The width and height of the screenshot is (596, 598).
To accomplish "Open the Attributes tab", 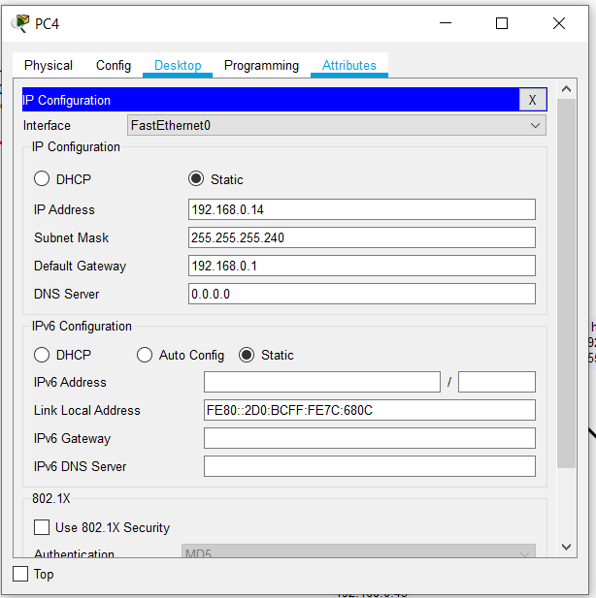I will point(349,65).
